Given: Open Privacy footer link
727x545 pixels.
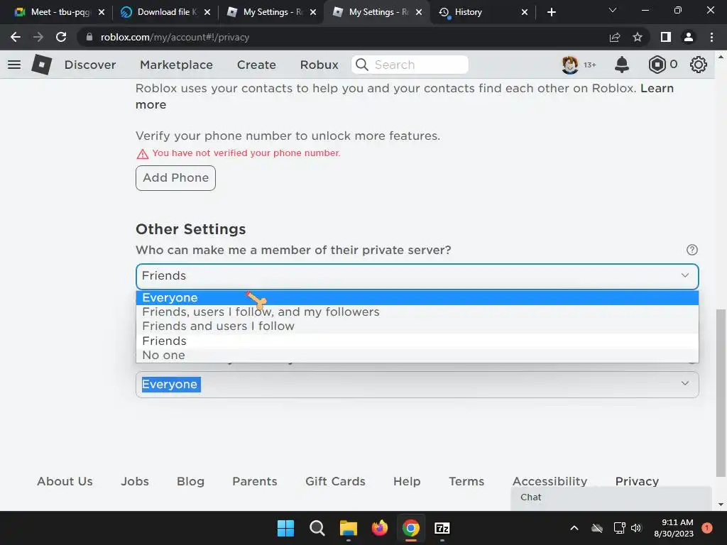Looking at the screenshot, I should [x=637, y=482].
